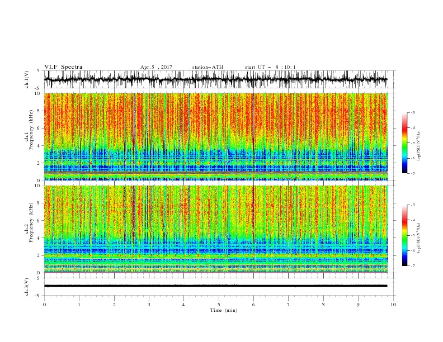Click the 'Time (min)' axis label

(224, 310)
